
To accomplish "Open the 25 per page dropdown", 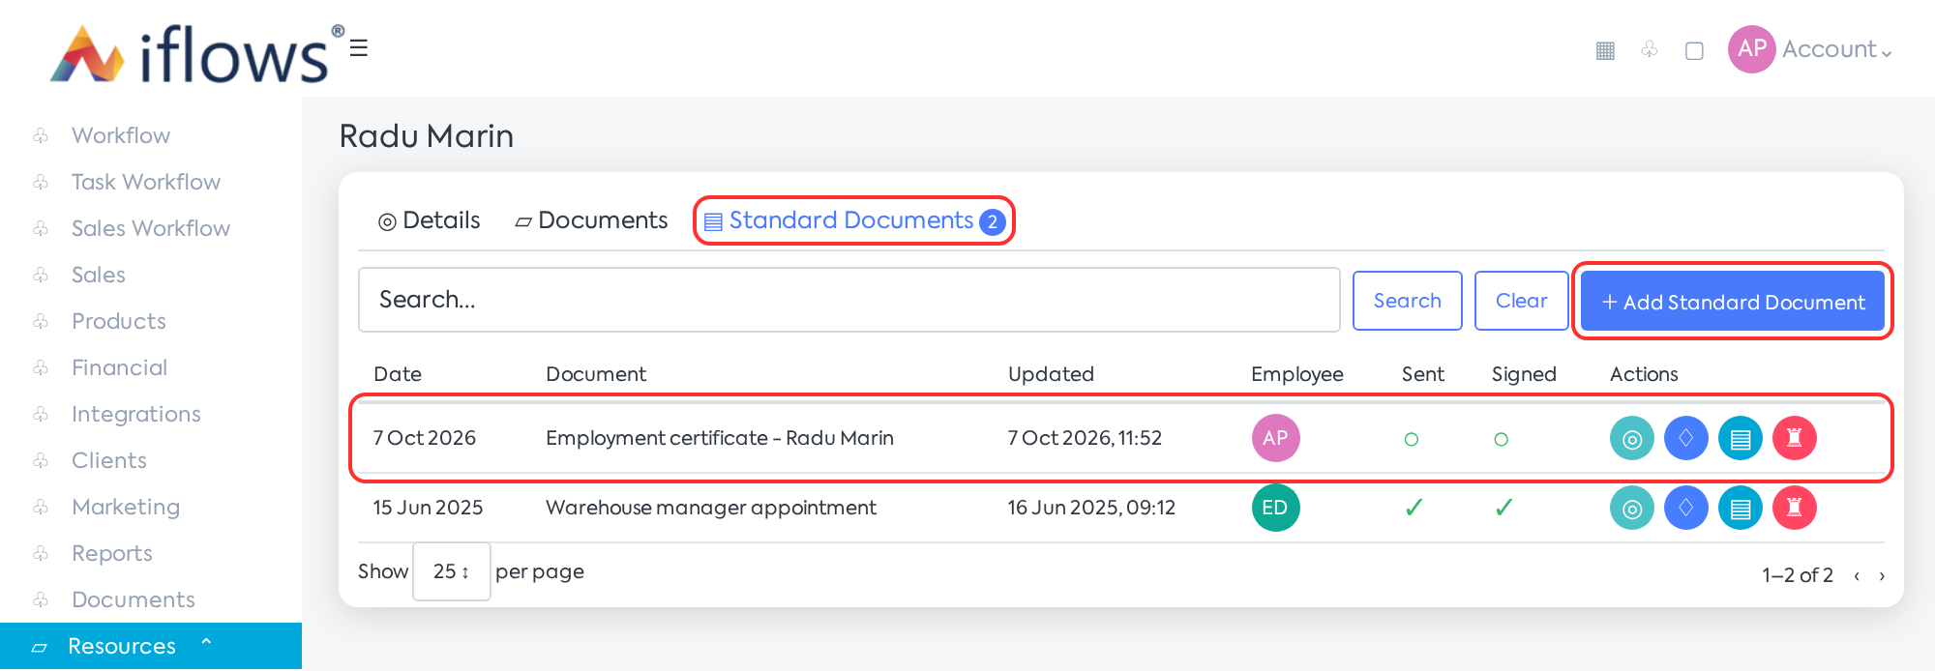I will tap(452, 571).
